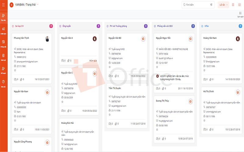Click the purple Ứng tuyển count badge
Screen dimensions: 244x152
(98, 26)
